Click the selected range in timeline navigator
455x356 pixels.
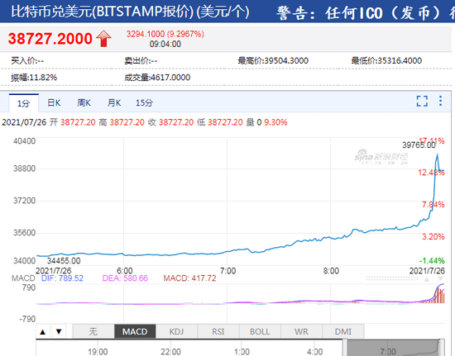tap(393, 349)
